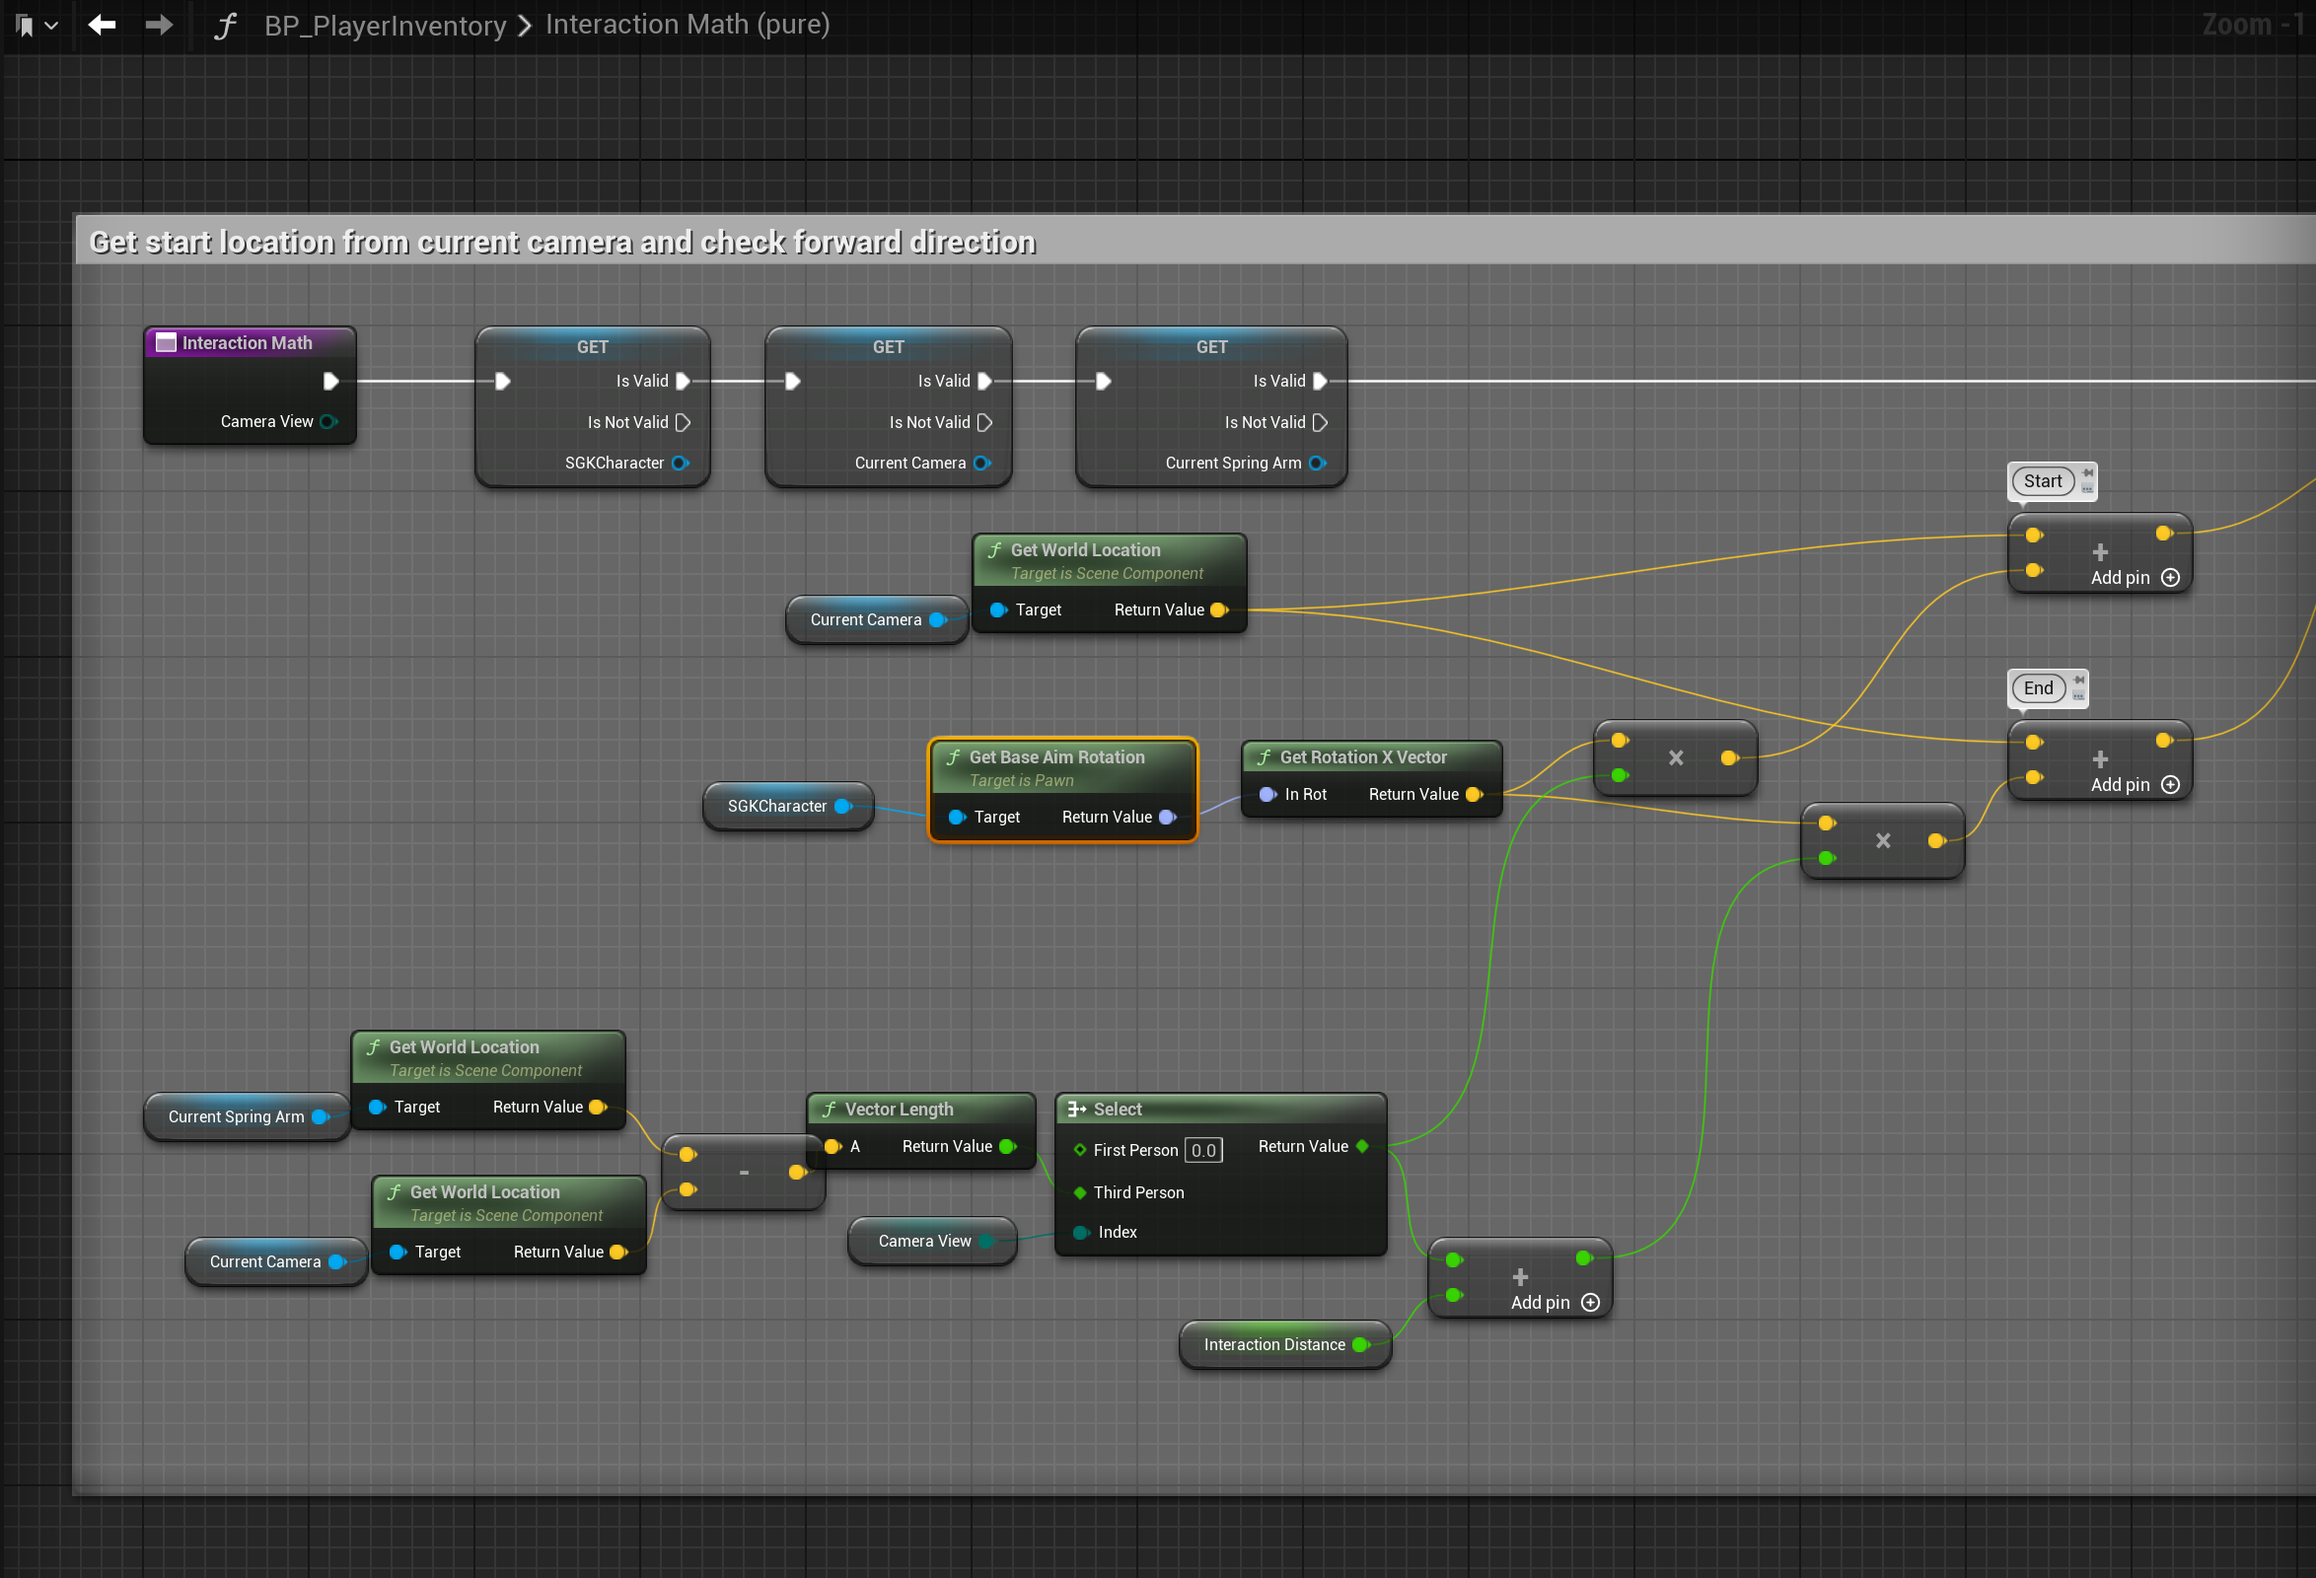Image resolution: width=2316 pixels, height=1578 pixels.
Task: Click Is Not Valid pin on SGKCharacter GET
Action: (x=683, y=422)
